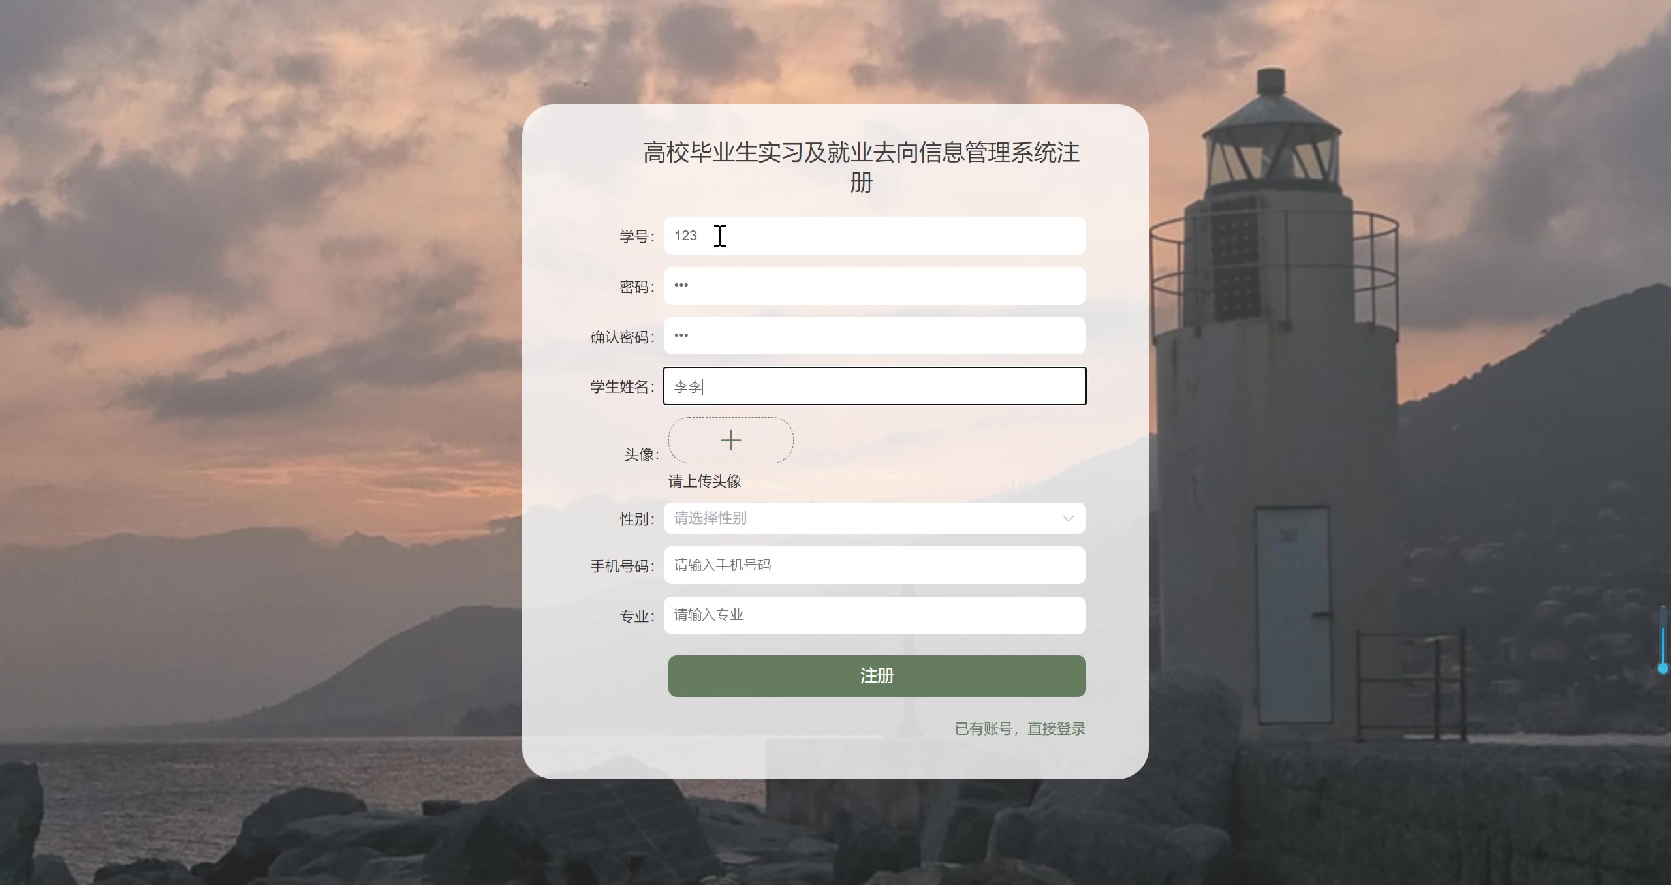Click into the 学生姓名 name input
The image size is (1671, 885).
(875, 386)
